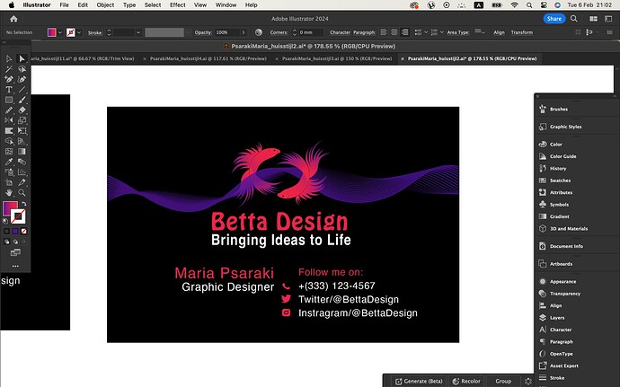620x387 pixels.
Task: Open the numbered list dropdown
Action: (x=442, y=32)
